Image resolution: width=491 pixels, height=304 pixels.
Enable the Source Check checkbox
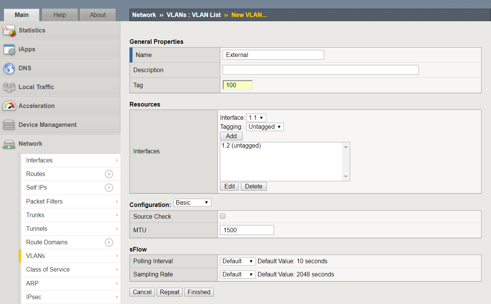pyautogui.click(x=223, y=216)
